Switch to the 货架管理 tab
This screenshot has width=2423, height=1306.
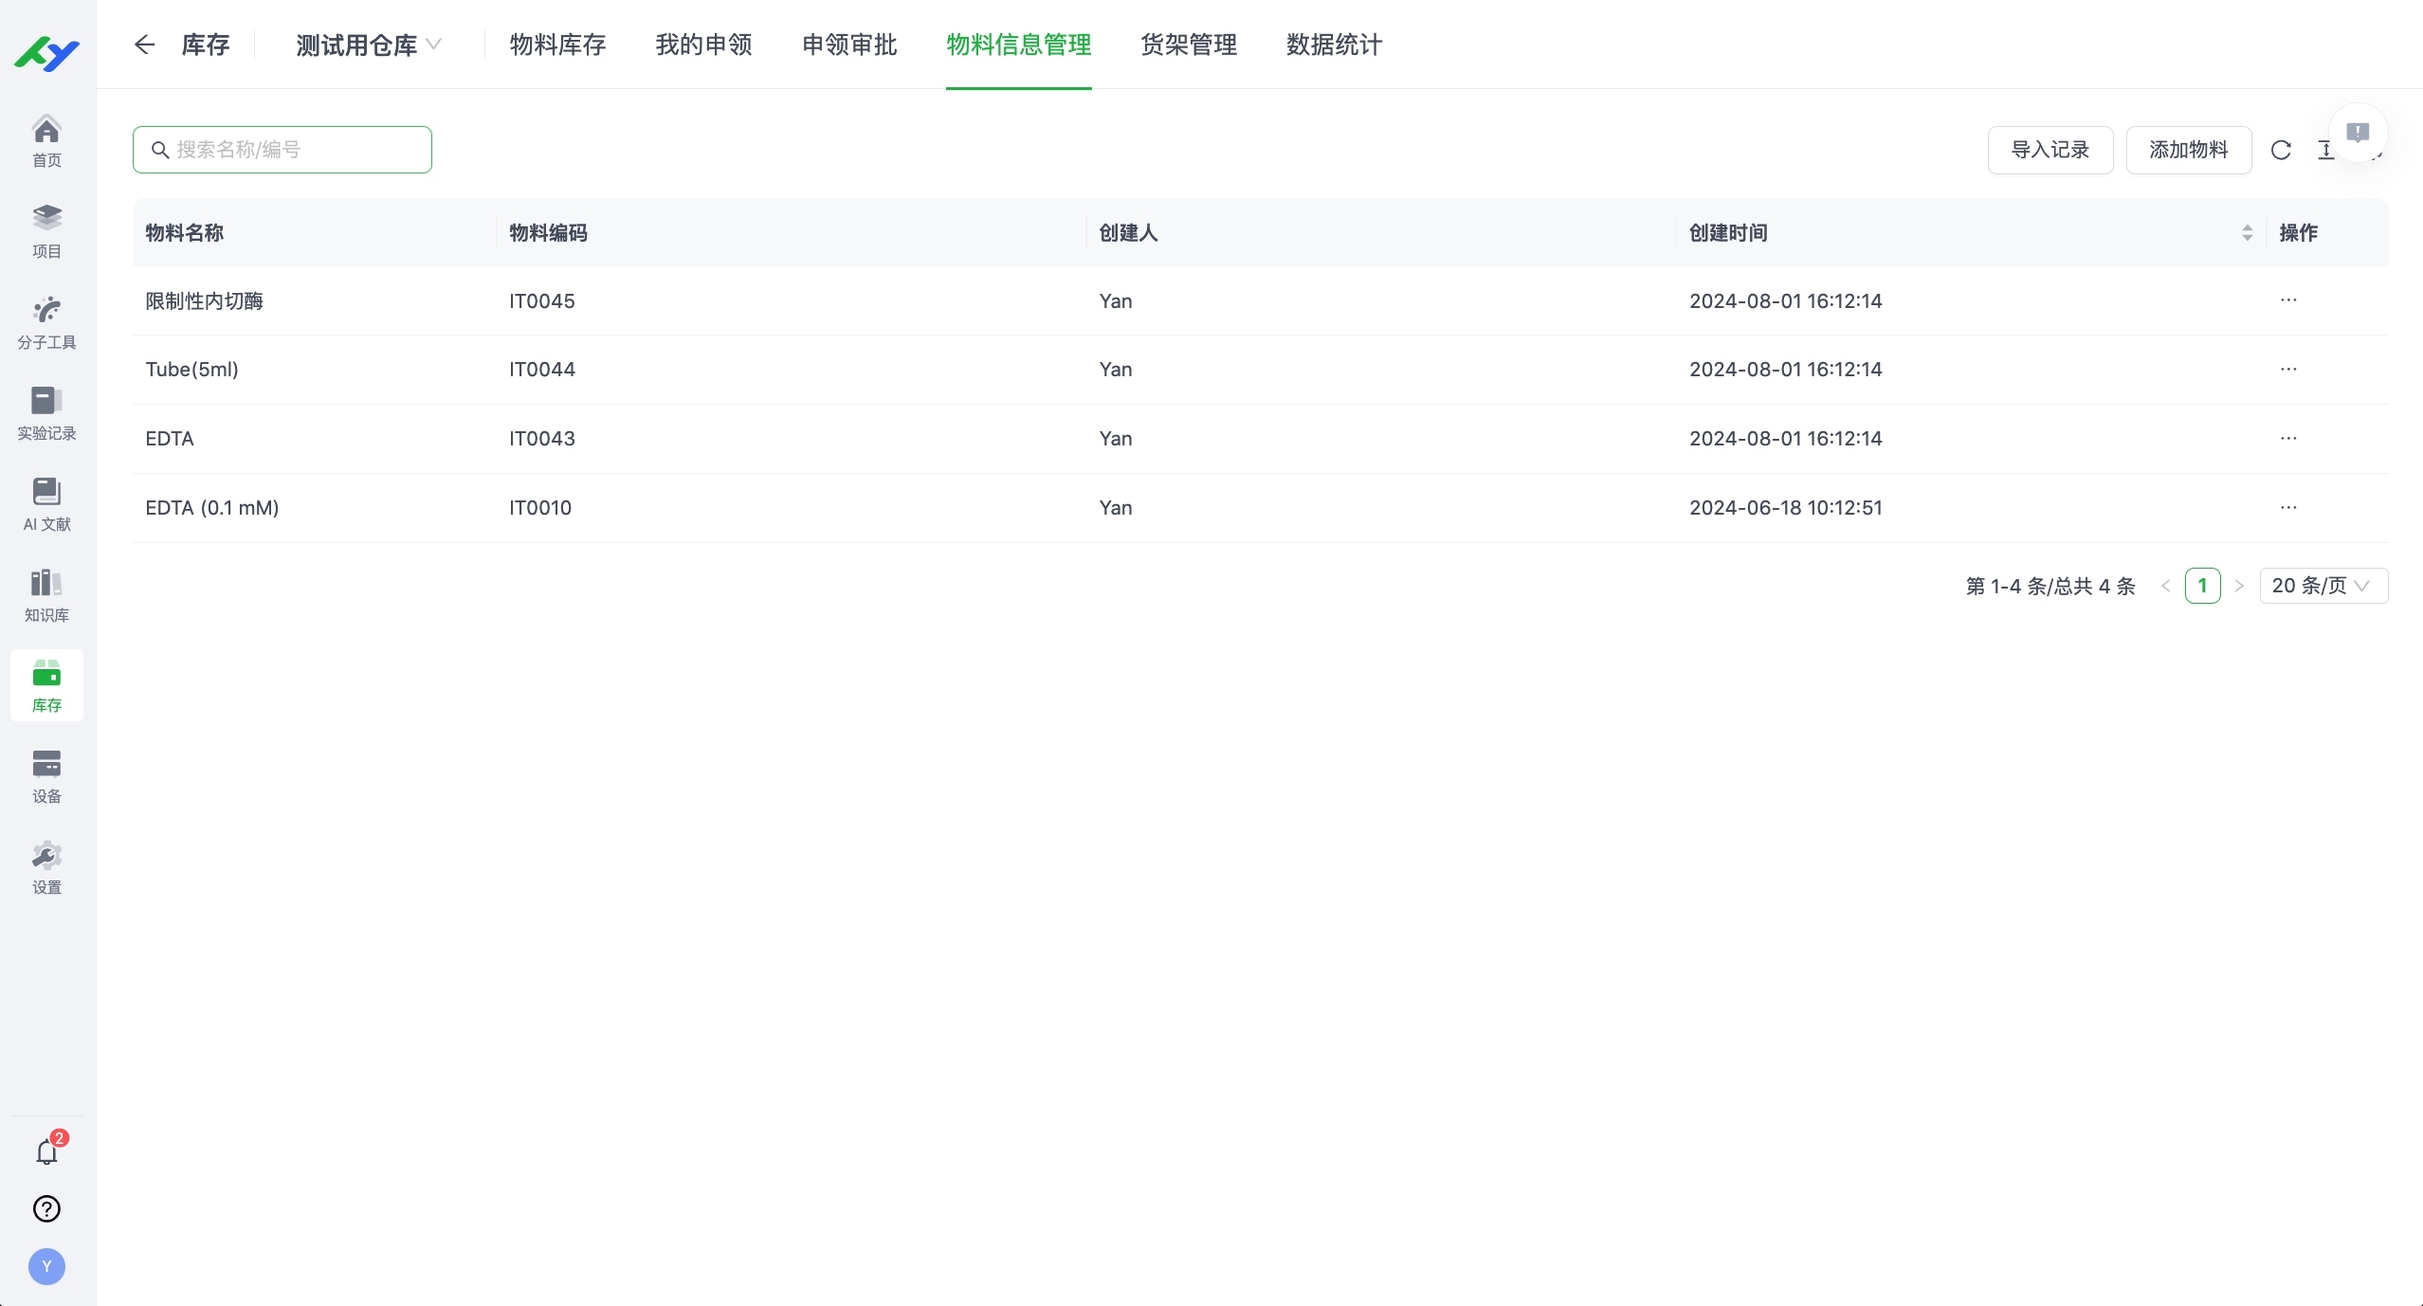pyautogui.click(x=1188, y=45)
